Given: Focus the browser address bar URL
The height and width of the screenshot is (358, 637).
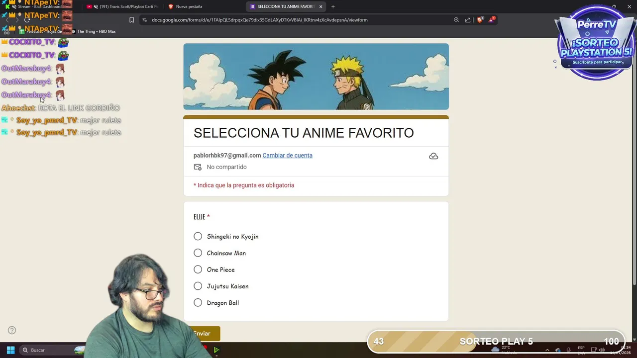Looking at the screenshot, I should coord(260,20).
